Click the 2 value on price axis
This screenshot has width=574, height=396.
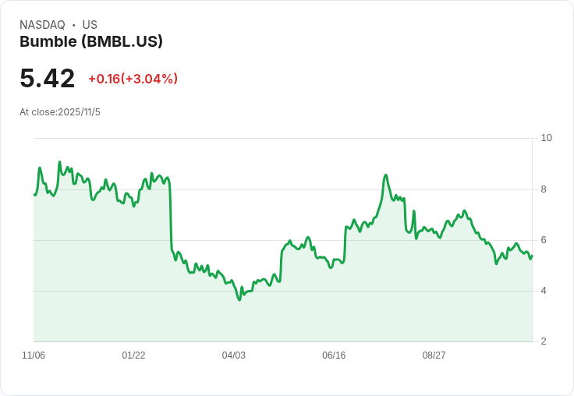544,341
